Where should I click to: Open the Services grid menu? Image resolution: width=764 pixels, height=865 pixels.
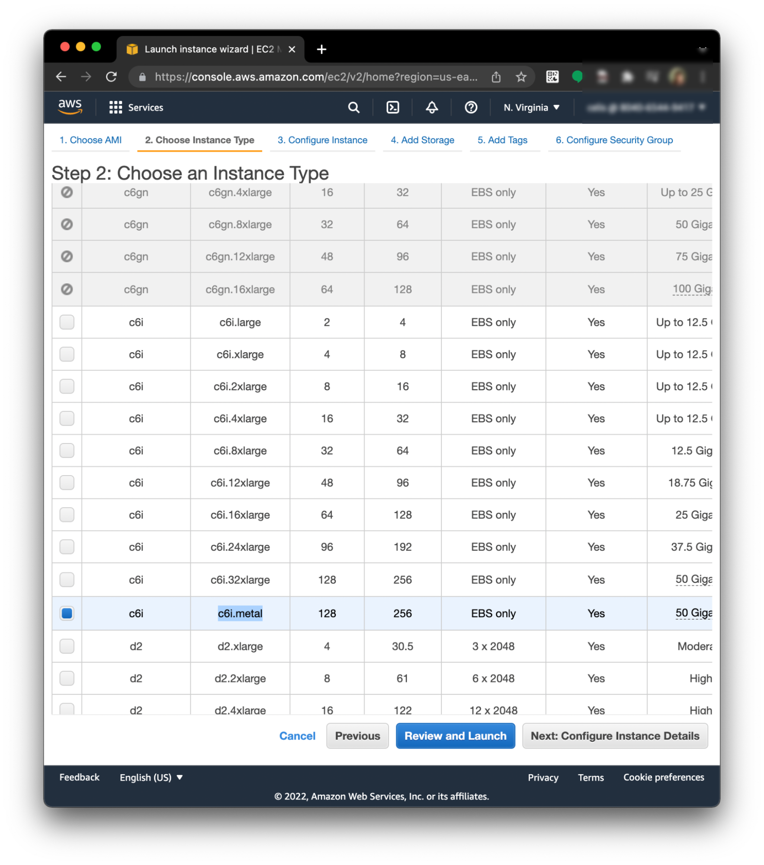click(115, 107)
